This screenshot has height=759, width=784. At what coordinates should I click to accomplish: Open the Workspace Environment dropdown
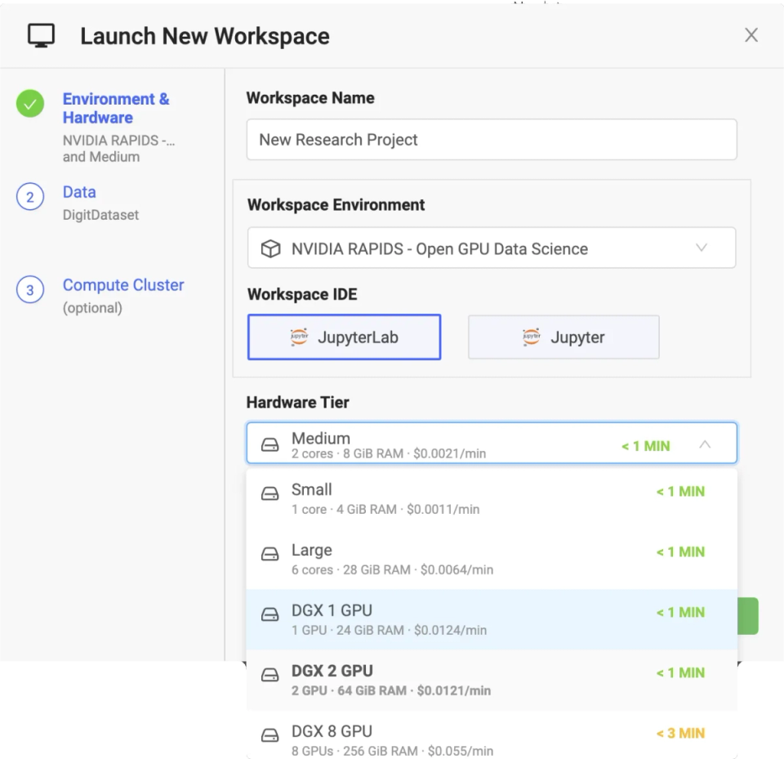point(492,248)
